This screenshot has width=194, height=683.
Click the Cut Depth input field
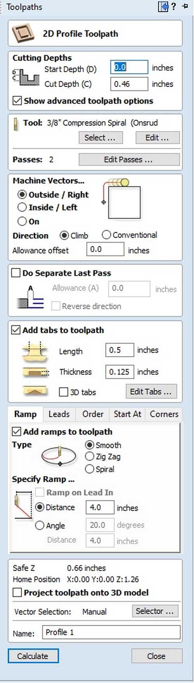tap(129, 84)
